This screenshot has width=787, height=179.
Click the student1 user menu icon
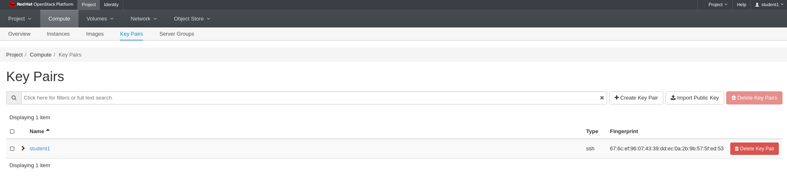pos(757,5)
